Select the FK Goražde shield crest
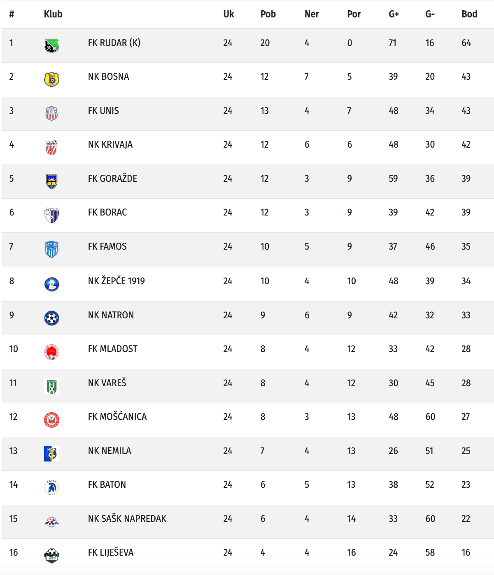494x575 pixels. (51, 181)
